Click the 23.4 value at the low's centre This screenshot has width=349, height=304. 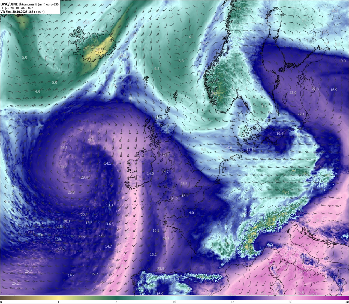click(x=84, y=177)
